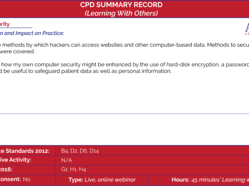This screenshot has width=249, height=186.
Task: Select the 'and Impact on Practice' heading
Action: point(32,33)
